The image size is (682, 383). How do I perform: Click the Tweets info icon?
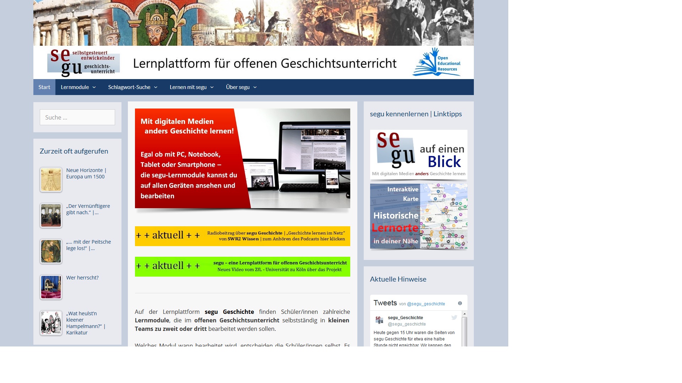[460, 303]
